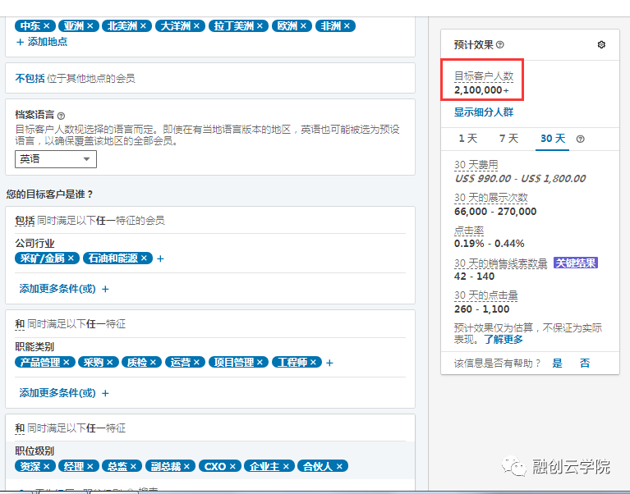Click plus icon after 工程师 tag
The width and height of the screenshot is (630, 494).
point(329,364)
